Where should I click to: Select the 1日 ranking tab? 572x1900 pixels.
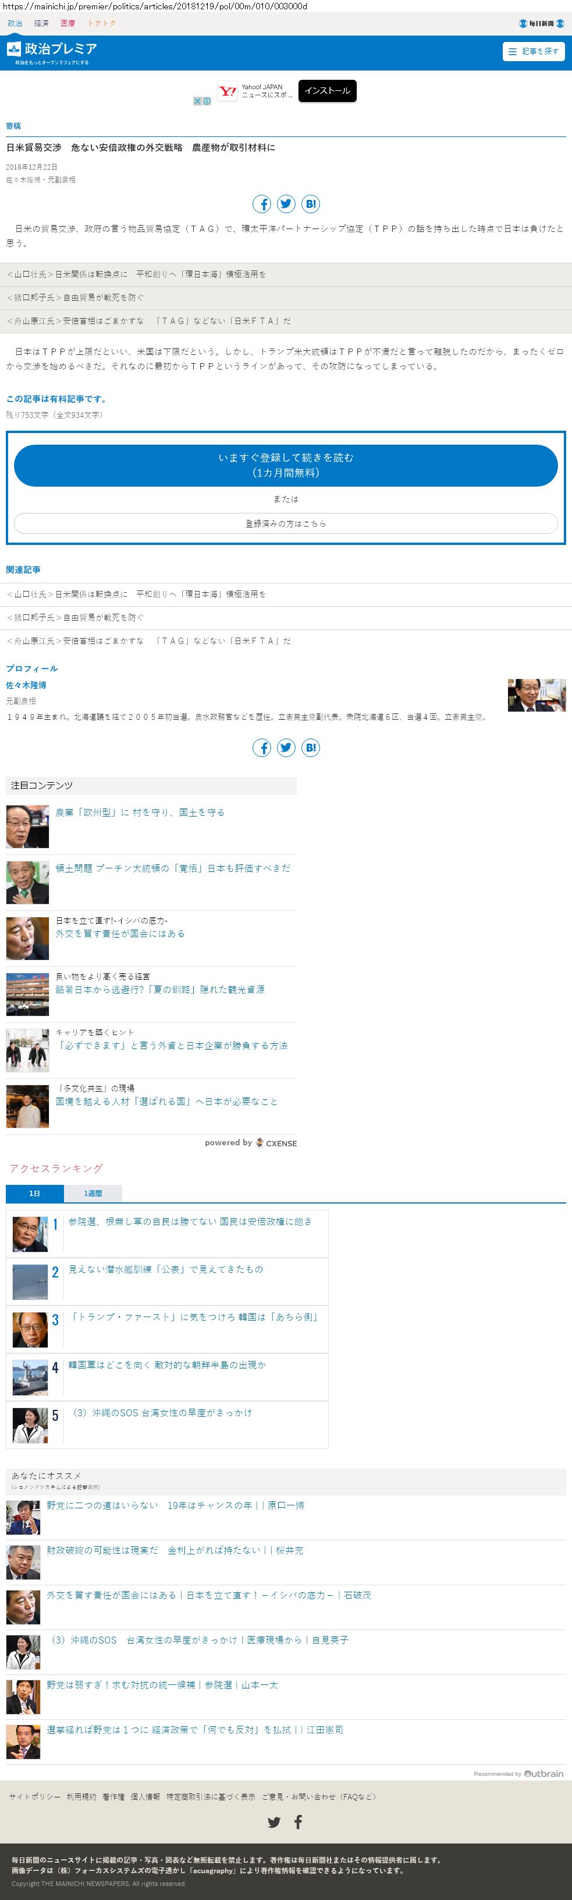tap(34, 1194)
